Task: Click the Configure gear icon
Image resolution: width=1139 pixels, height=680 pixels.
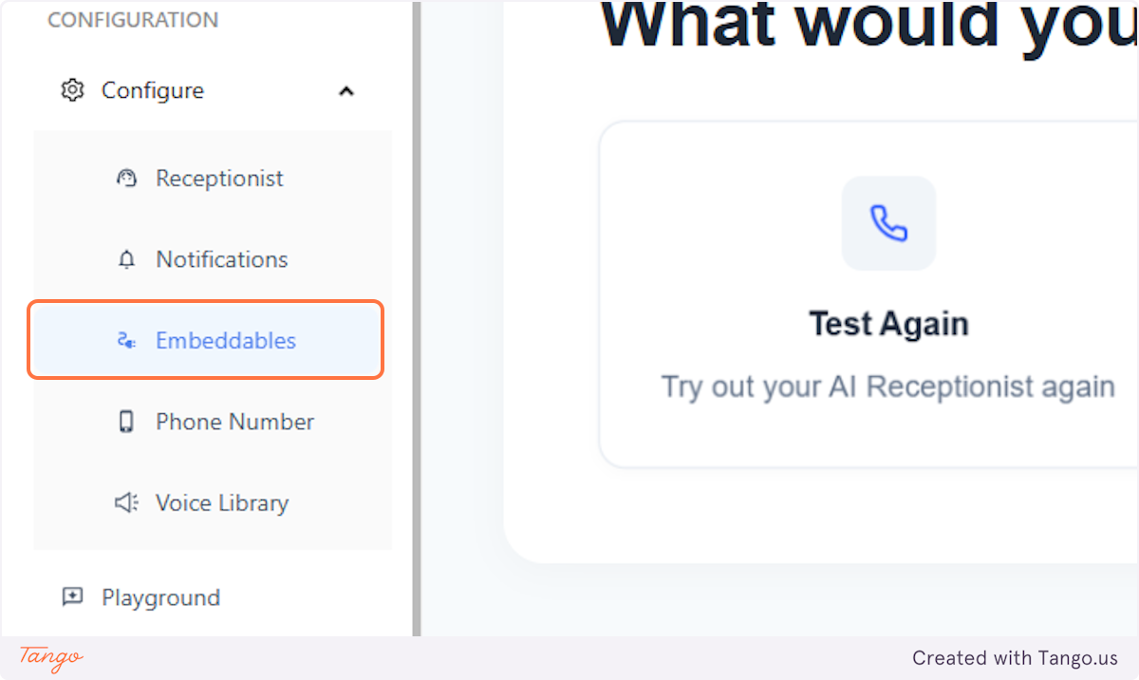Action: tap(72, 90)
